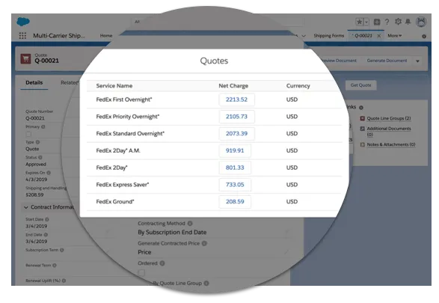Click the Get Quote button
The height and width of the screenshot is (303, 439).
point(361,85)
